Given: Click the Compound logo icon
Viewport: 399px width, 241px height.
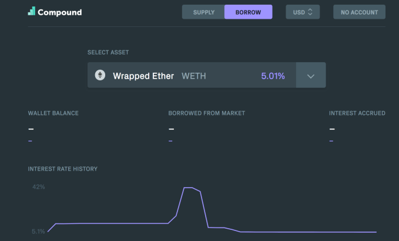Looking at the screenshot, I should click(x=31, y=12).
